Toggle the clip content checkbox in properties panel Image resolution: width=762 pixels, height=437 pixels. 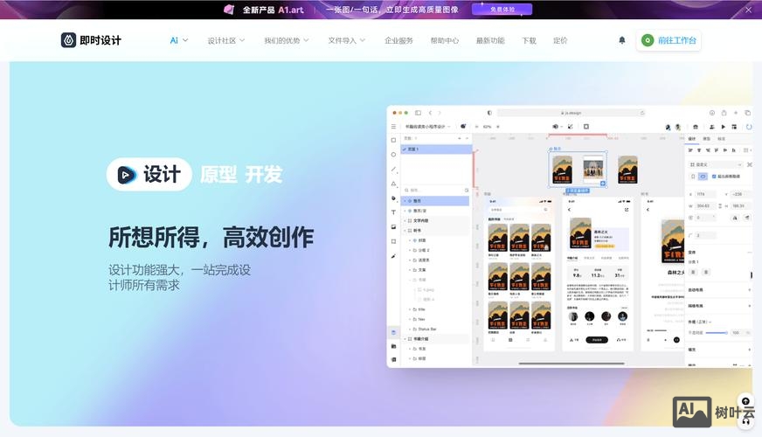pos(714,177)
